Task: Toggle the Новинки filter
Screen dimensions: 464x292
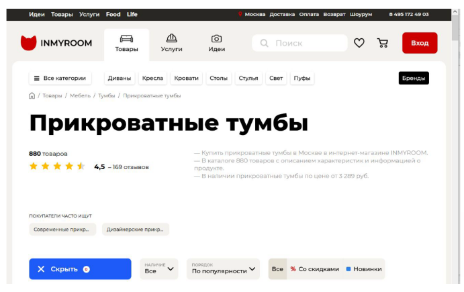Action: pos(363,269)
